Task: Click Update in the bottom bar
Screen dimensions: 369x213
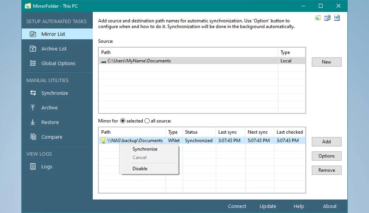Action: pos(268,206)
